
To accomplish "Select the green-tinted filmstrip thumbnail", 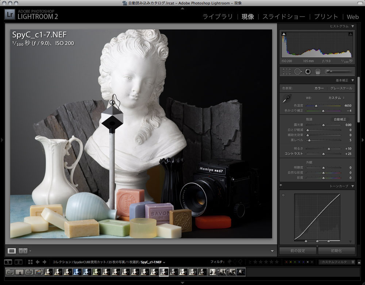I will coord(96,272).
